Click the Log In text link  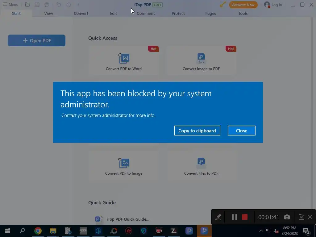click(277, 5)
